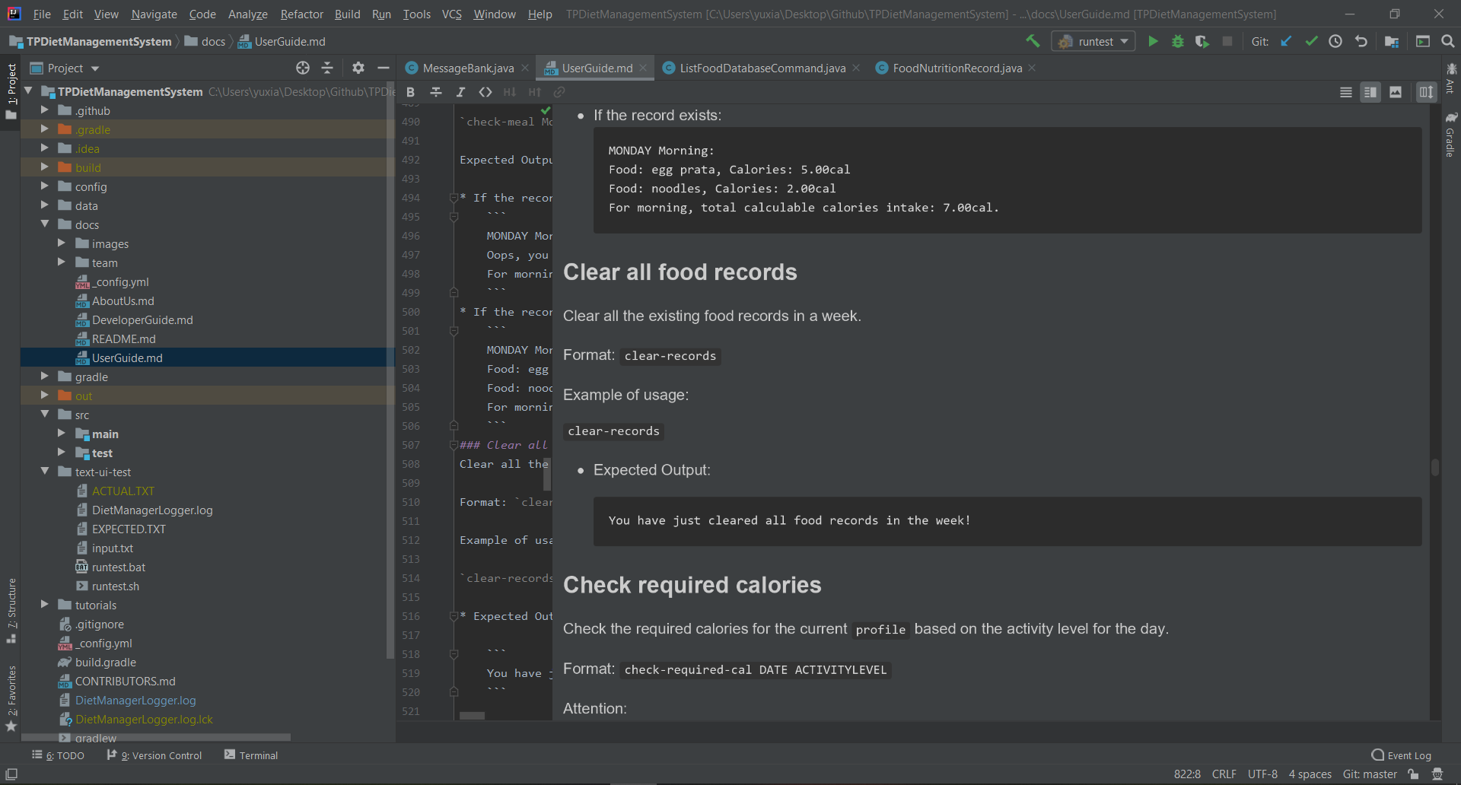Screen dimensions: 1461x785
Task: Click the Project tree horizontal scrollbar
Action: pyautogui.click(x=156, y=737)
